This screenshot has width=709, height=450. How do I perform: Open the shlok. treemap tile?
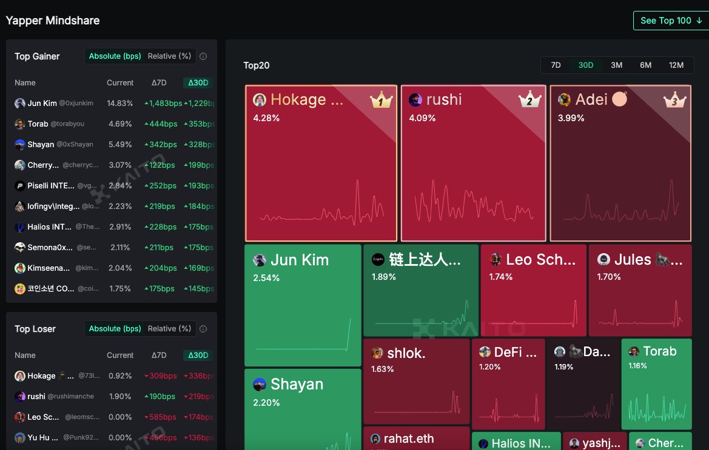click(x=417, y=382)
